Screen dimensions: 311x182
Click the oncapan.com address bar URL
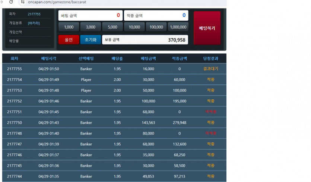tap(57, 2)
